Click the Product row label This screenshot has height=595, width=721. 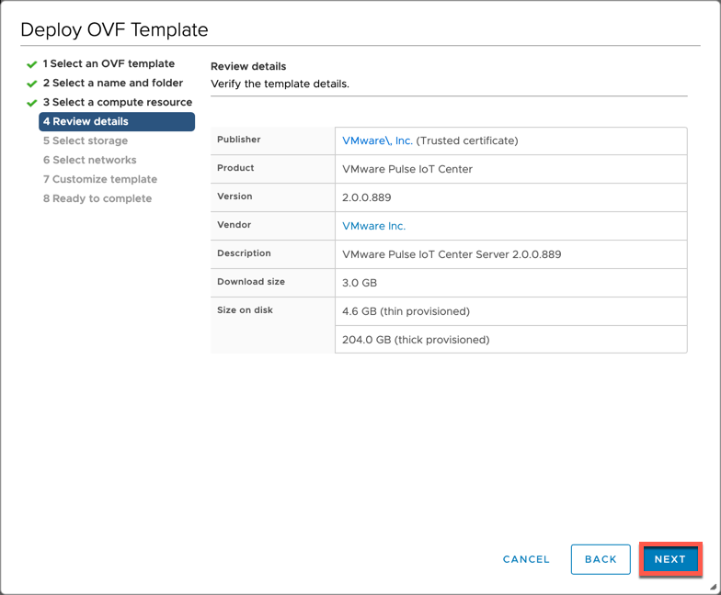click(235, 167)
